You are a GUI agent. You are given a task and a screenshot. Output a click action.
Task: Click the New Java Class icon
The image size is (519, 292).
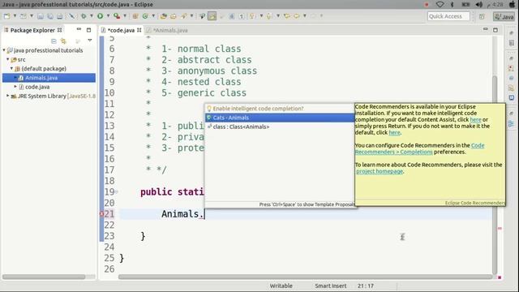pos(145,16)
